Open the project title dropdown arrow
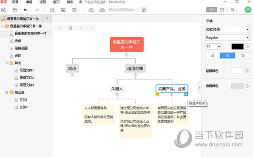Image resolution: width=253 pixels, height=157 pixels. coord(47,19)
